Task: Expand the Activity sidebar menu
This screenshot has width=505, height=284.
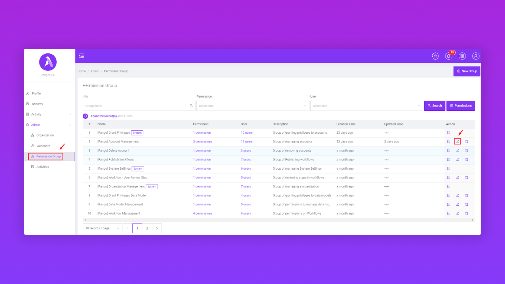Action: 49,114
